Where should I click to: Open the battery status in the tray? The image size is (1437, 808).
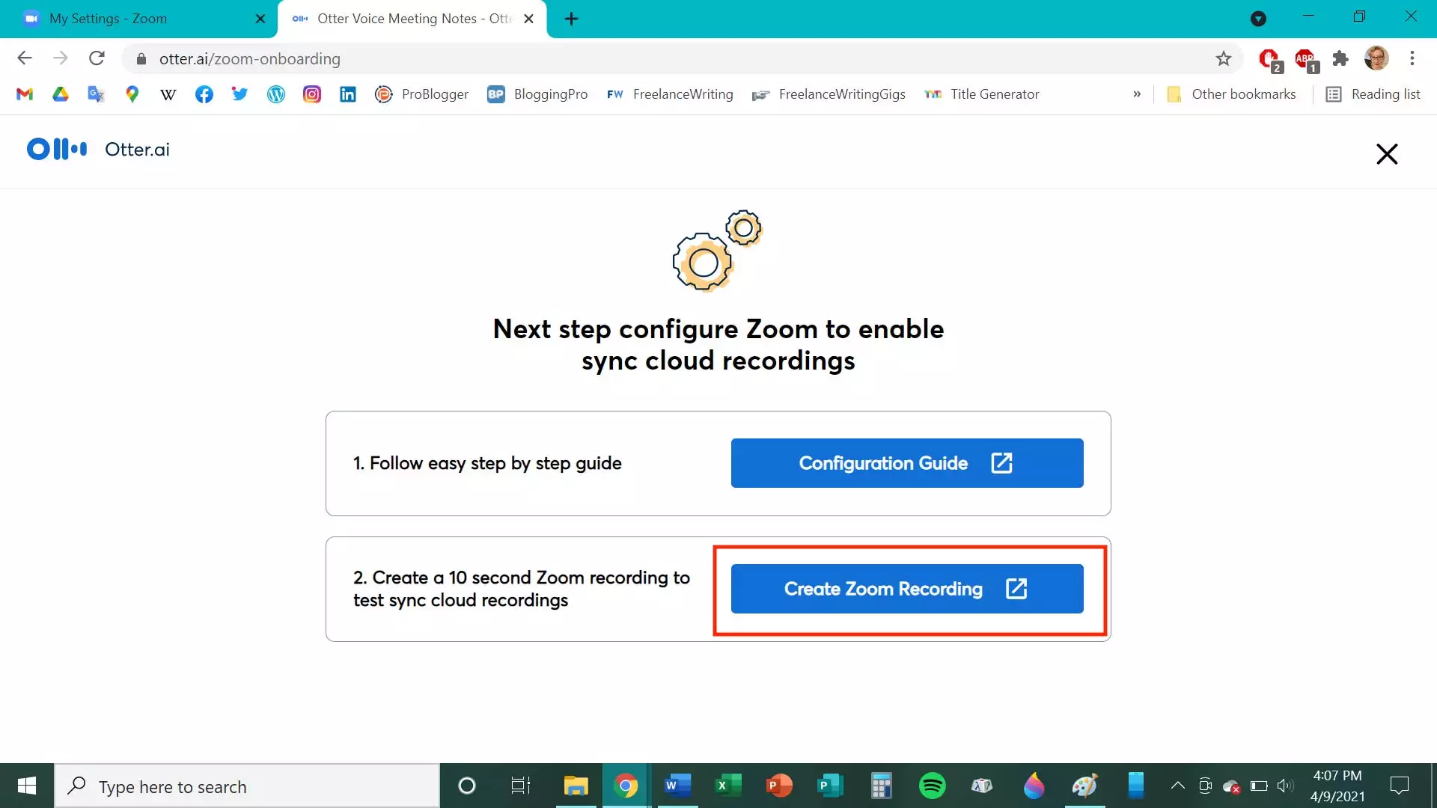click(x=1259, y=786)
